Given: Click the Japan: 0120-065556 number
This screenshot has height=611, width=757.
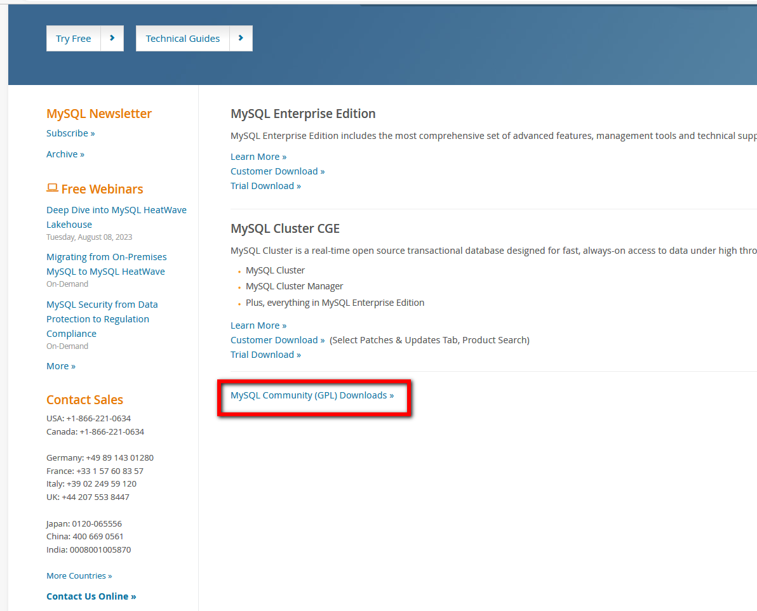Looking at the screenshot, I should pos(84,523).
